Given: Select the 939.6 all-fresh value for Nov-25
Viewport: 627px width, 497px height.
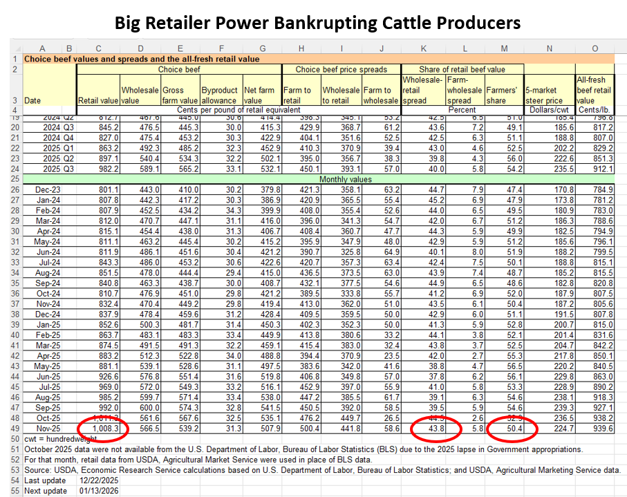Looking at the screenshot, I should click(x=599, y=429).
